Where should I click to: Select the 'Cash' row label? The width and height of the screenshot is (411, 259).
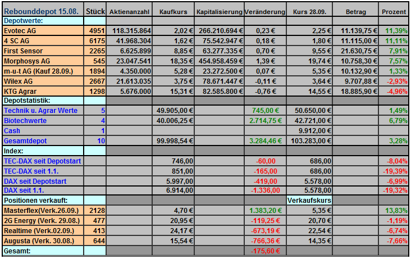tap(12, 131)
